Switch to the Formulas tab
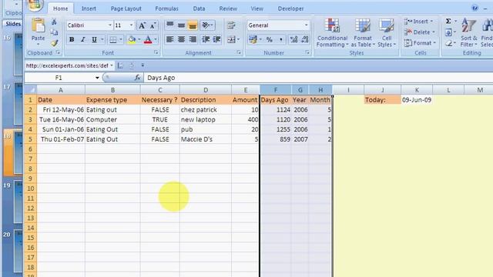This screenshot has height=277, width=493. pyautogui.click(x=166, y=8)
